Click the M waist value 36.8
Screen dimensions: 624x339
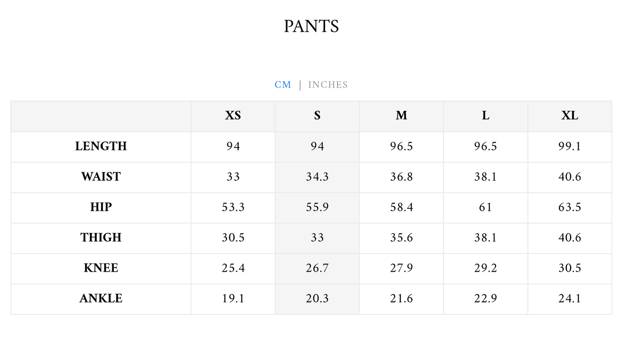pos(402,177)
